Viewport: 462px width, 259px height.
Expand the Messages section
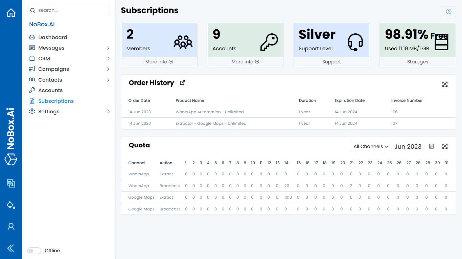coord(108,48)
